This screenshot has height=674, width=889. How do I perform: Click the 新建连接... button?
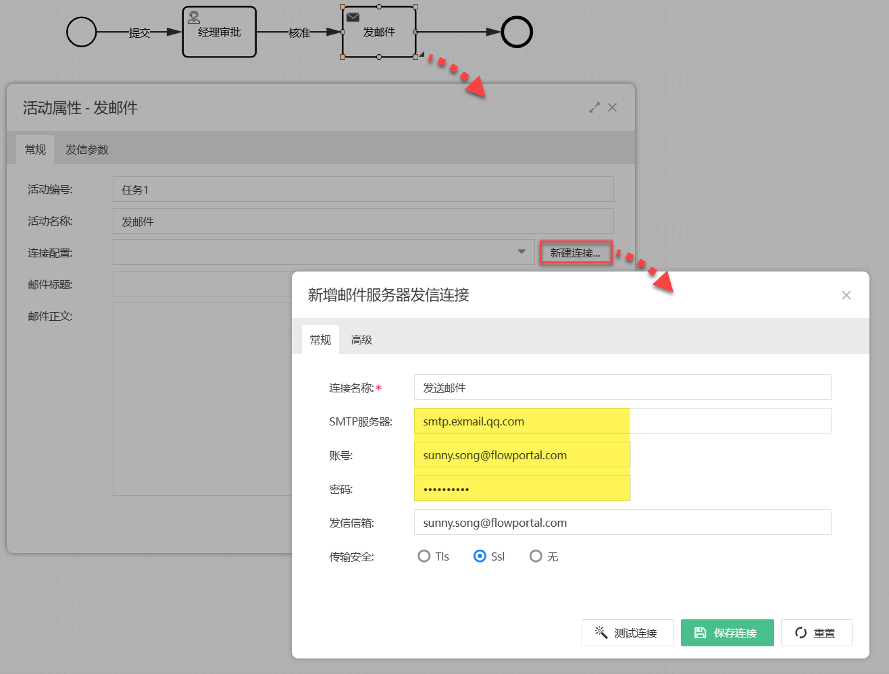tap(575, 253)
